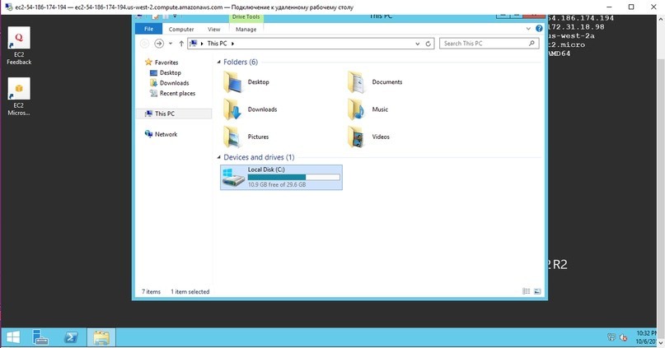Click the '7 items' status text
The height and width of the screenshot is (348, 665).
pyautogui.click(x=151, y=292)
